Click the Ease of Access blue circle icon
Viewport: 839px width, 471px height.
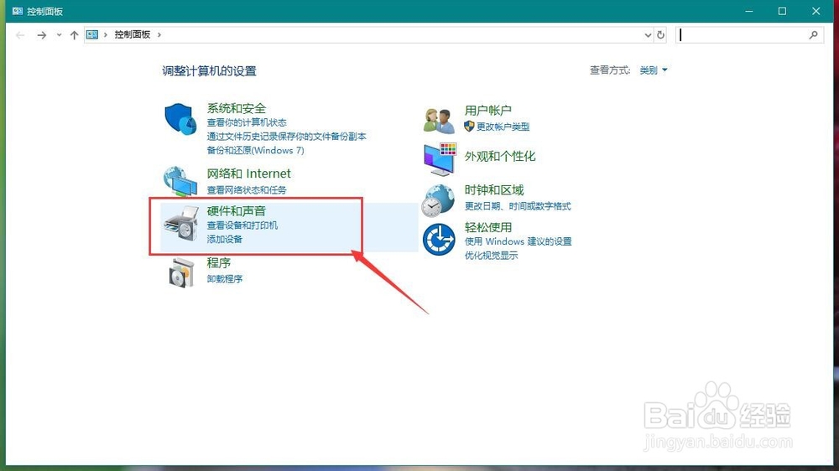[439, 240]
